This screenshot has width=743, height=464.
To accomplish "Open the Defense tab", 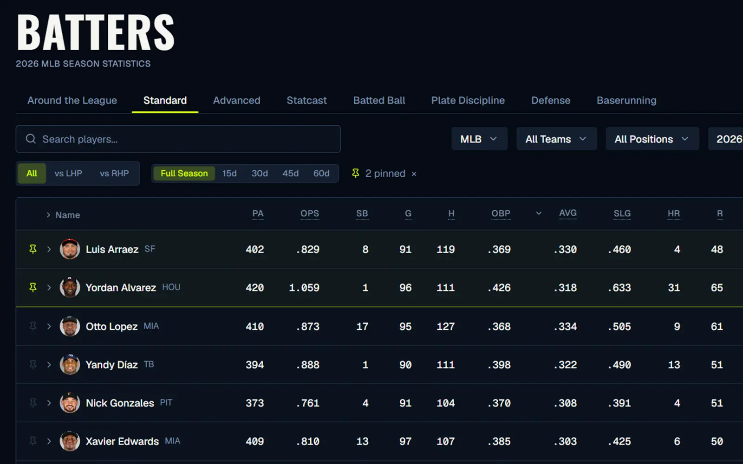I will click(551, 100).
